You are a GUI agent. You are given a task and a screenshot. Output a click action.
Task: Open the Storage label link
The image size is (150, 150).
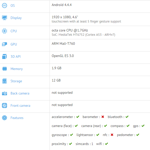[16, 81]
